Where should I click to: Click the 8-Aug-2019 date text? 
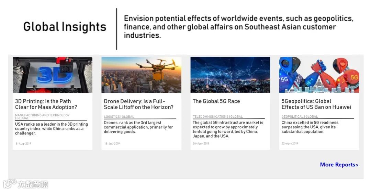(23, 143)
